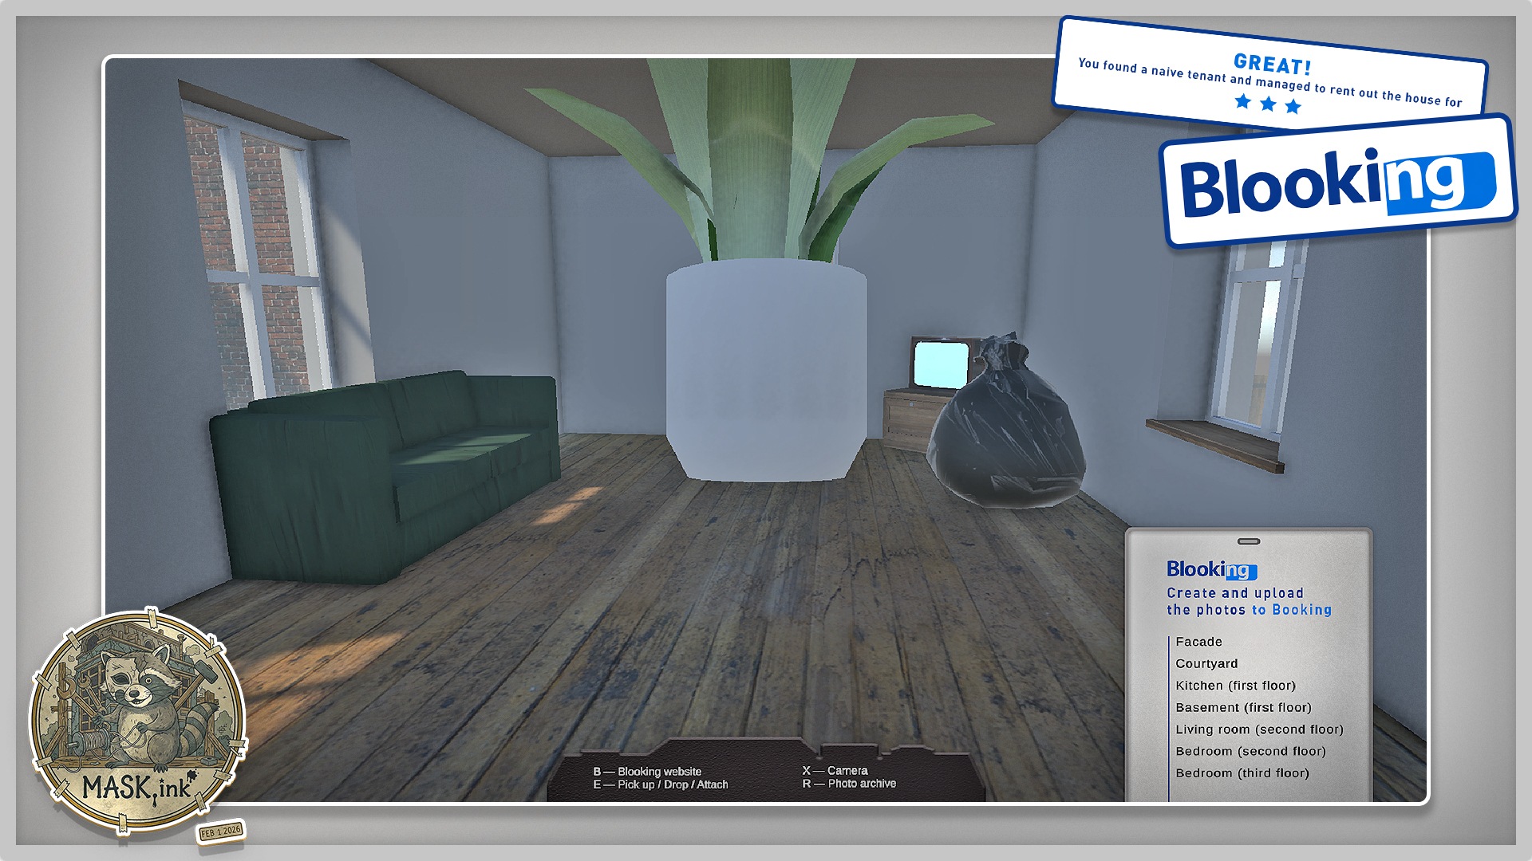The image size is (1532, 861).
Task: Click the small Blooking logo on task panel
Action: pos(1211,569)
